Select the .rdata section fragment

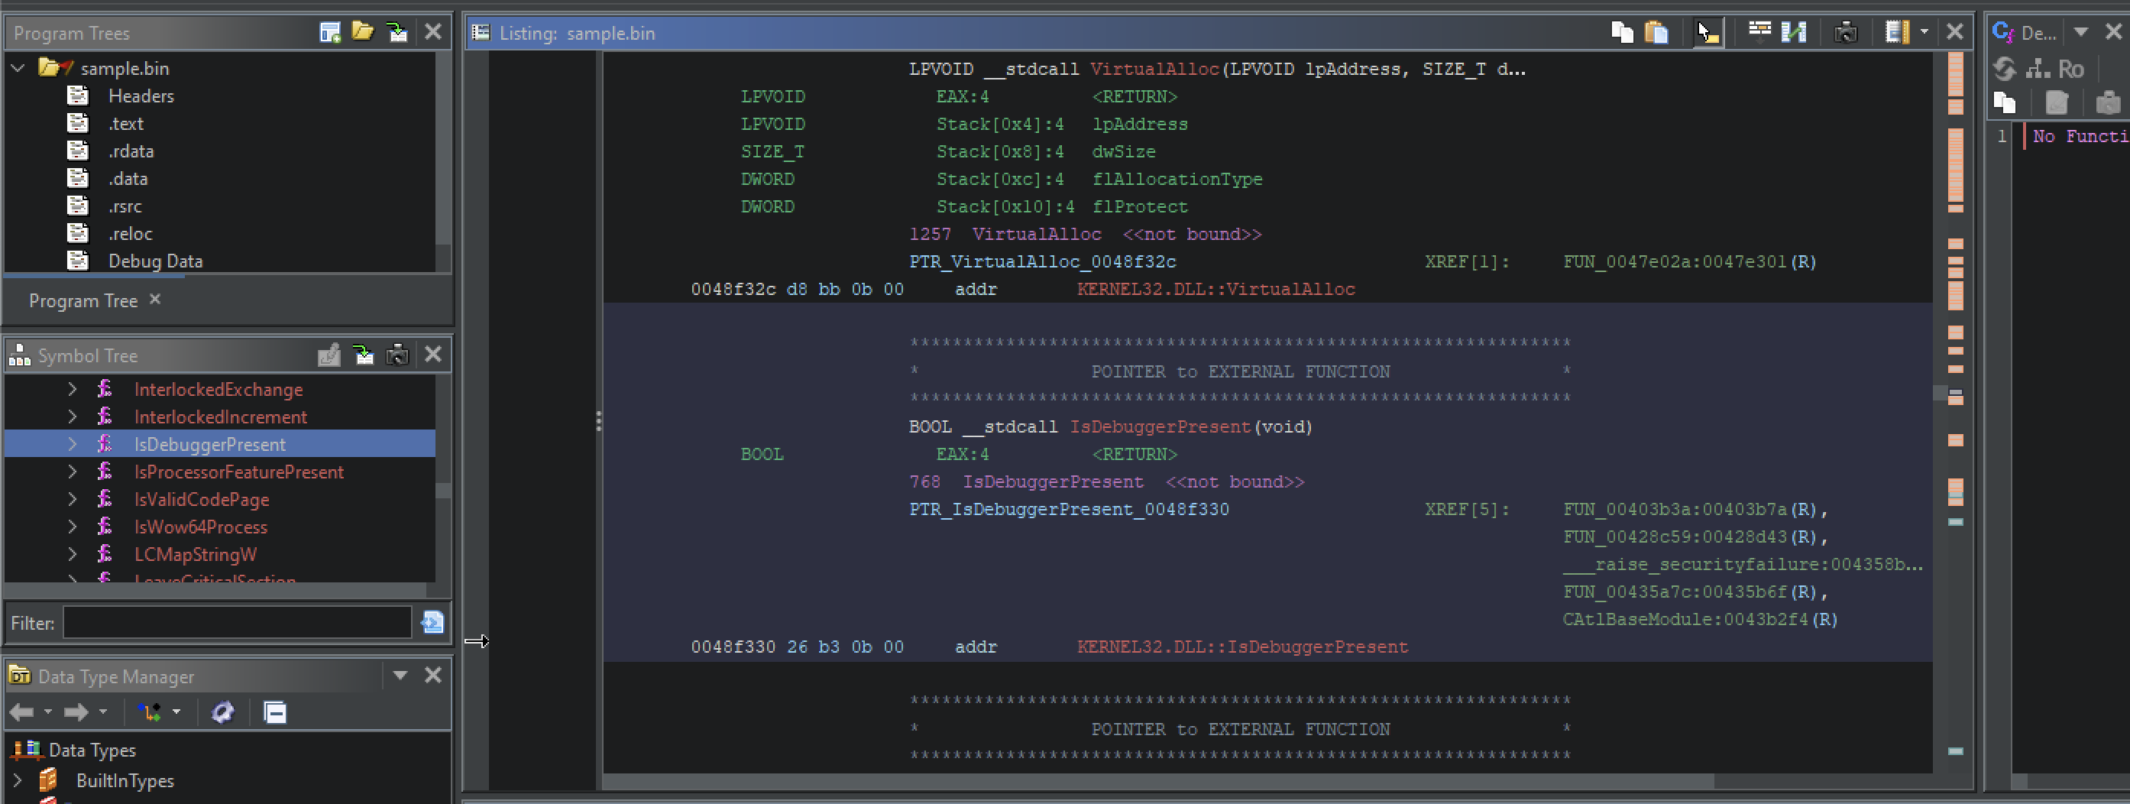coord(131,151)
